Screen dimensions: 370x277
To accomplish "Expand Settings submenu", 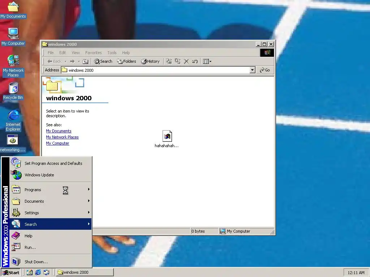I will 51,213.
